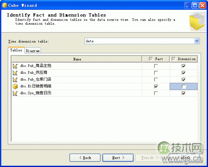Enable Dimension for dbo.E1日销售明细
This screenshot has height=167, width=208.
(184, 87)
